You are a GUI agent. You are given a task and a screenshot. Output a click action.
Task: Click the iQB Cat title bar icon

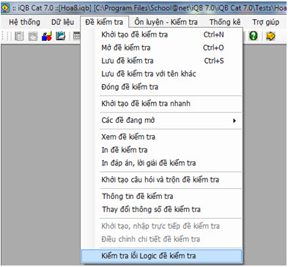click(5, 8)
